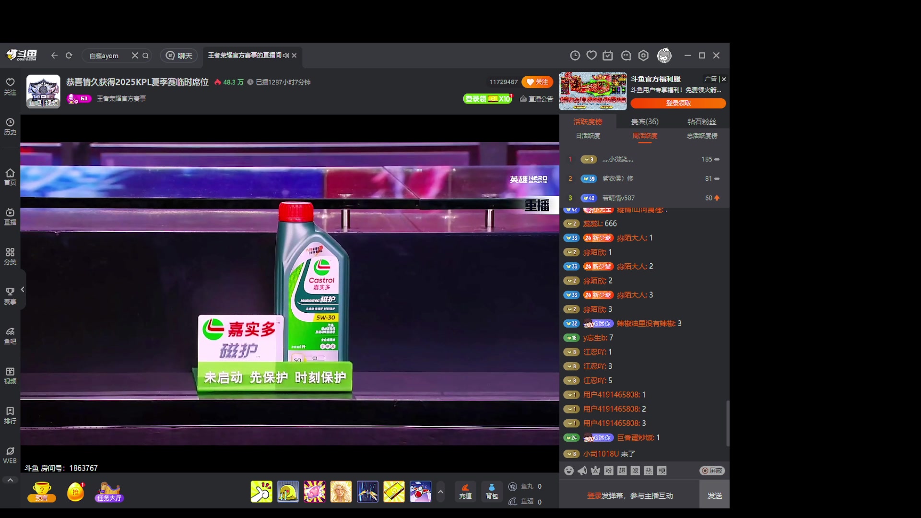921x518 pixels.
Task: Expand sidebar bottom up-arrow
Action: (x=10, y=480)
